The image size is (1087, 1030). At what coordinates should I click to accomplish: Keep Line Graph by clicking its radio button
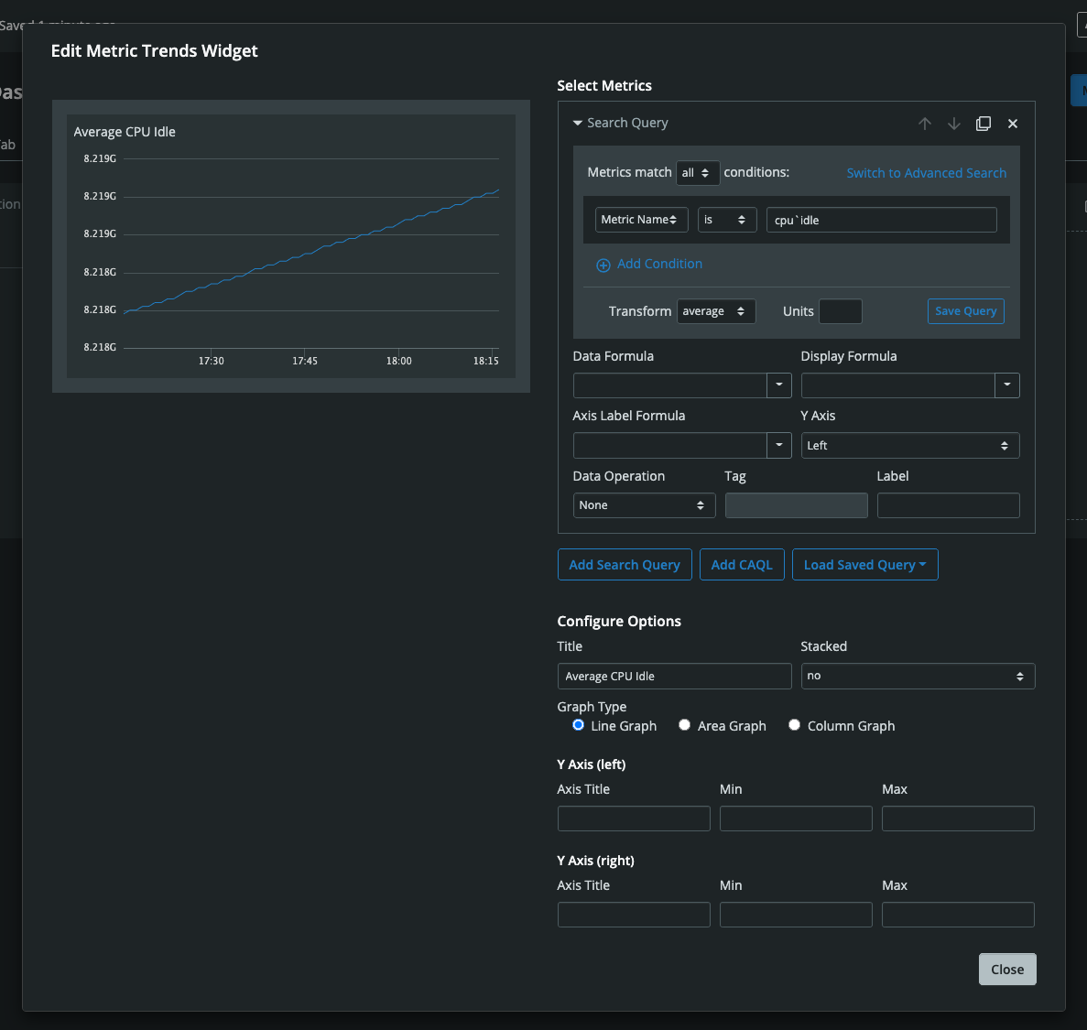[578, 724]
